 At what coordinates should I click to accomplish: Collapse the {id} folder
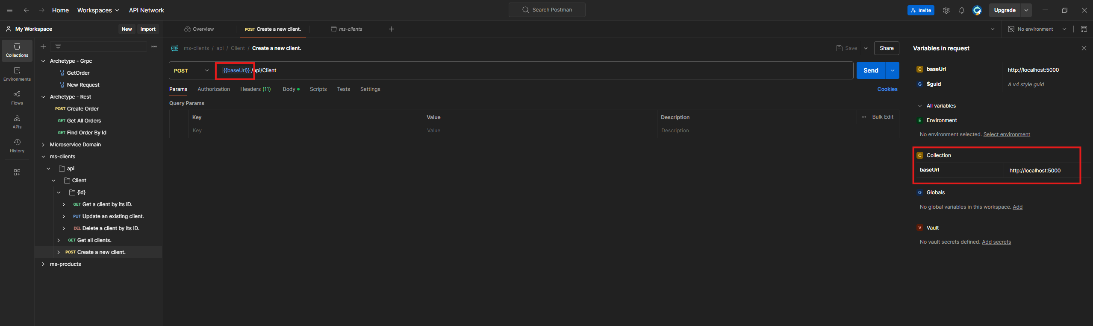coord(59,192)
